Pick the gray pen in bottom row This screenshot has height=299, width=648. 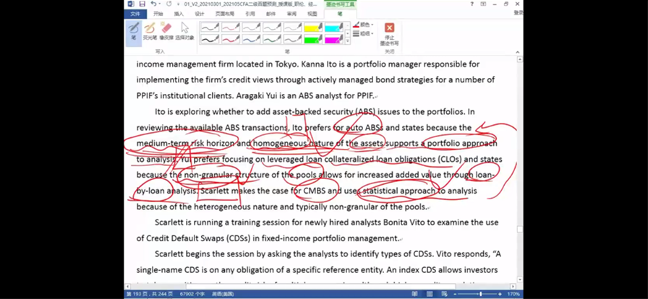(293, 39)
